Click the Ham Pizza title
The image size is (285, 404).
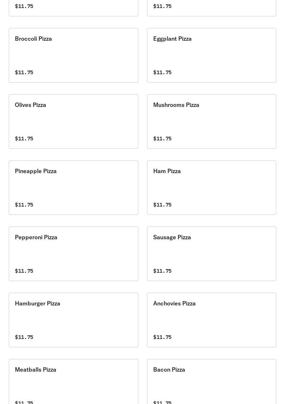coord(167,171)
